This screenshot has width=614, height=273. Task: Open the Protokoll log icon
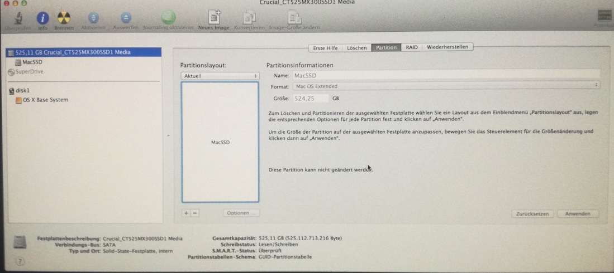pos(604,16)
